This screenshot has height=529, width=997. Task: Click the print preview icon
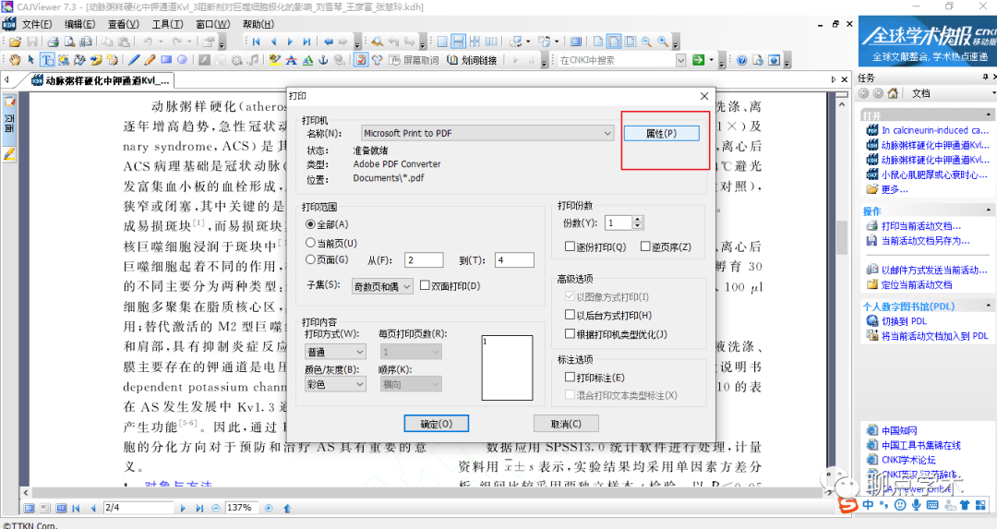(x=69, y=42)
